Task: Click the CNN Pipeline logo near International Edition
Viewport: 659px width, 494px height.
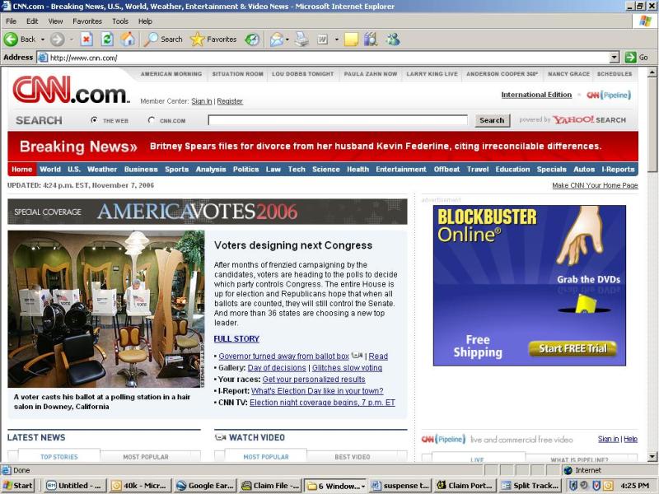Action: pos(609,96)
